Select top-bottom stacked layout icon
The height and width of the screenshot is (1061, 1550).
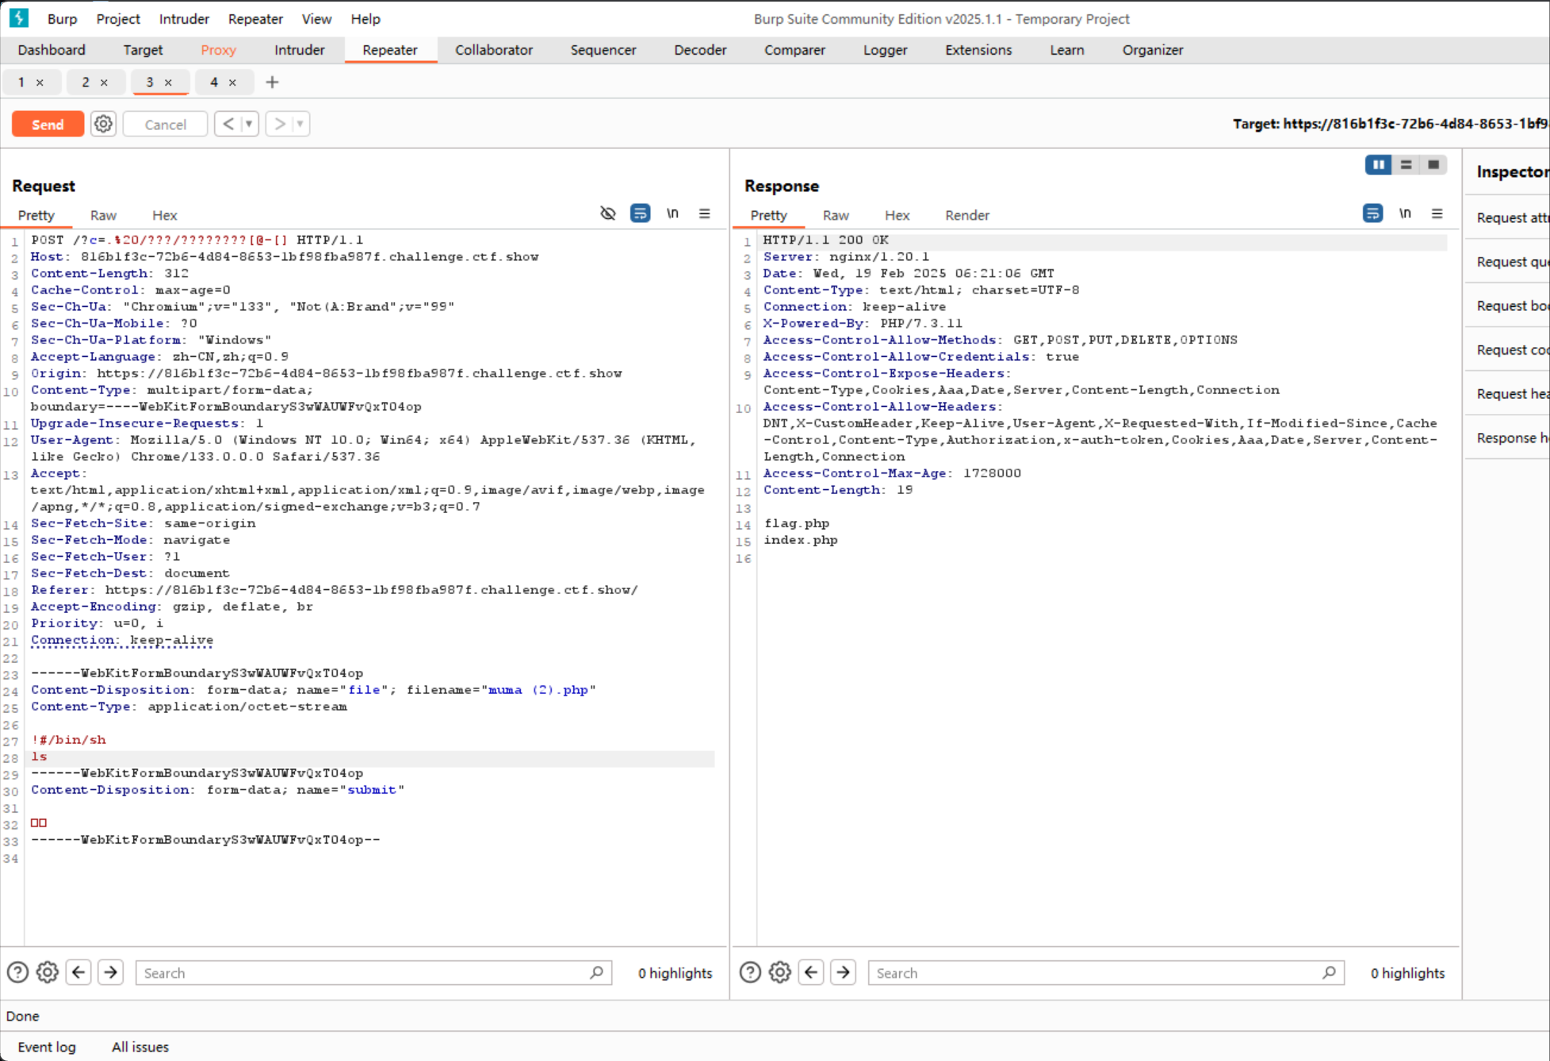1406,164
